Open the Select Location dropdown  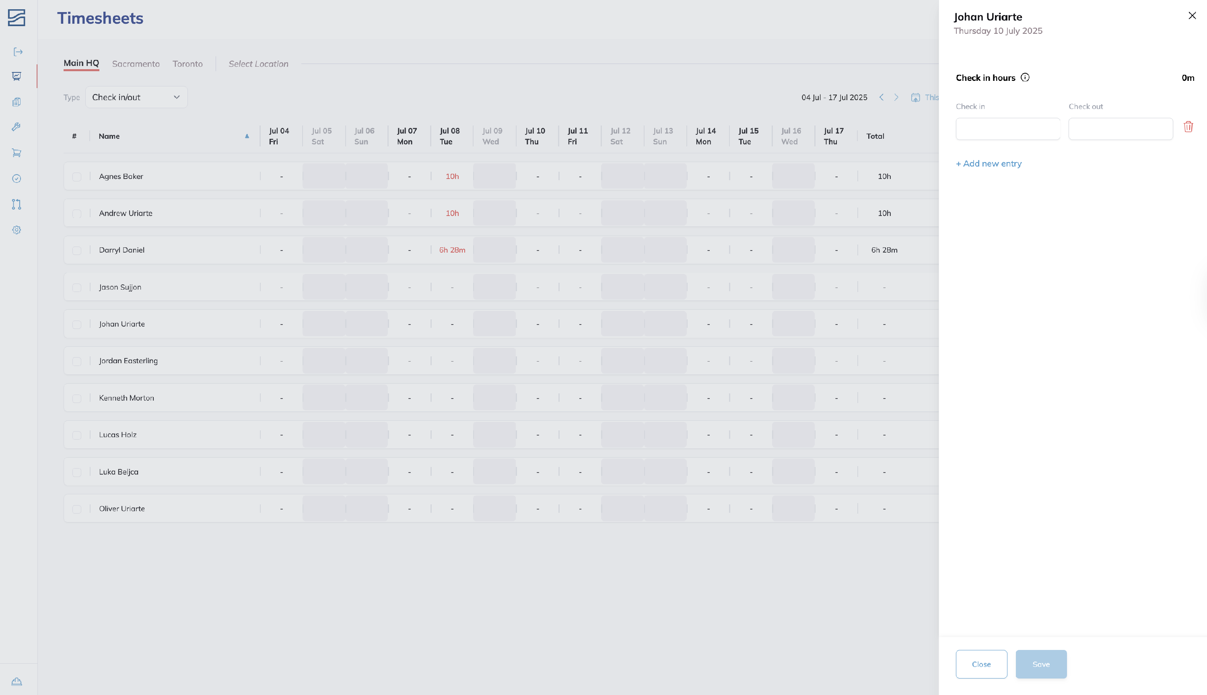tap(258, 64)
